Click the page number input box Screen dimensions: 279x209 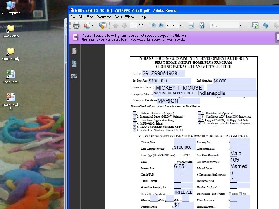(133, 26)
